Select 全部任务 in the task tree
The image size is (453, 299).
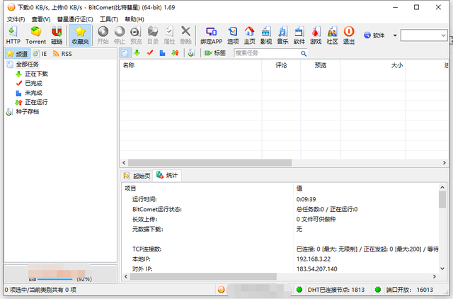click(x=27, y=64)
